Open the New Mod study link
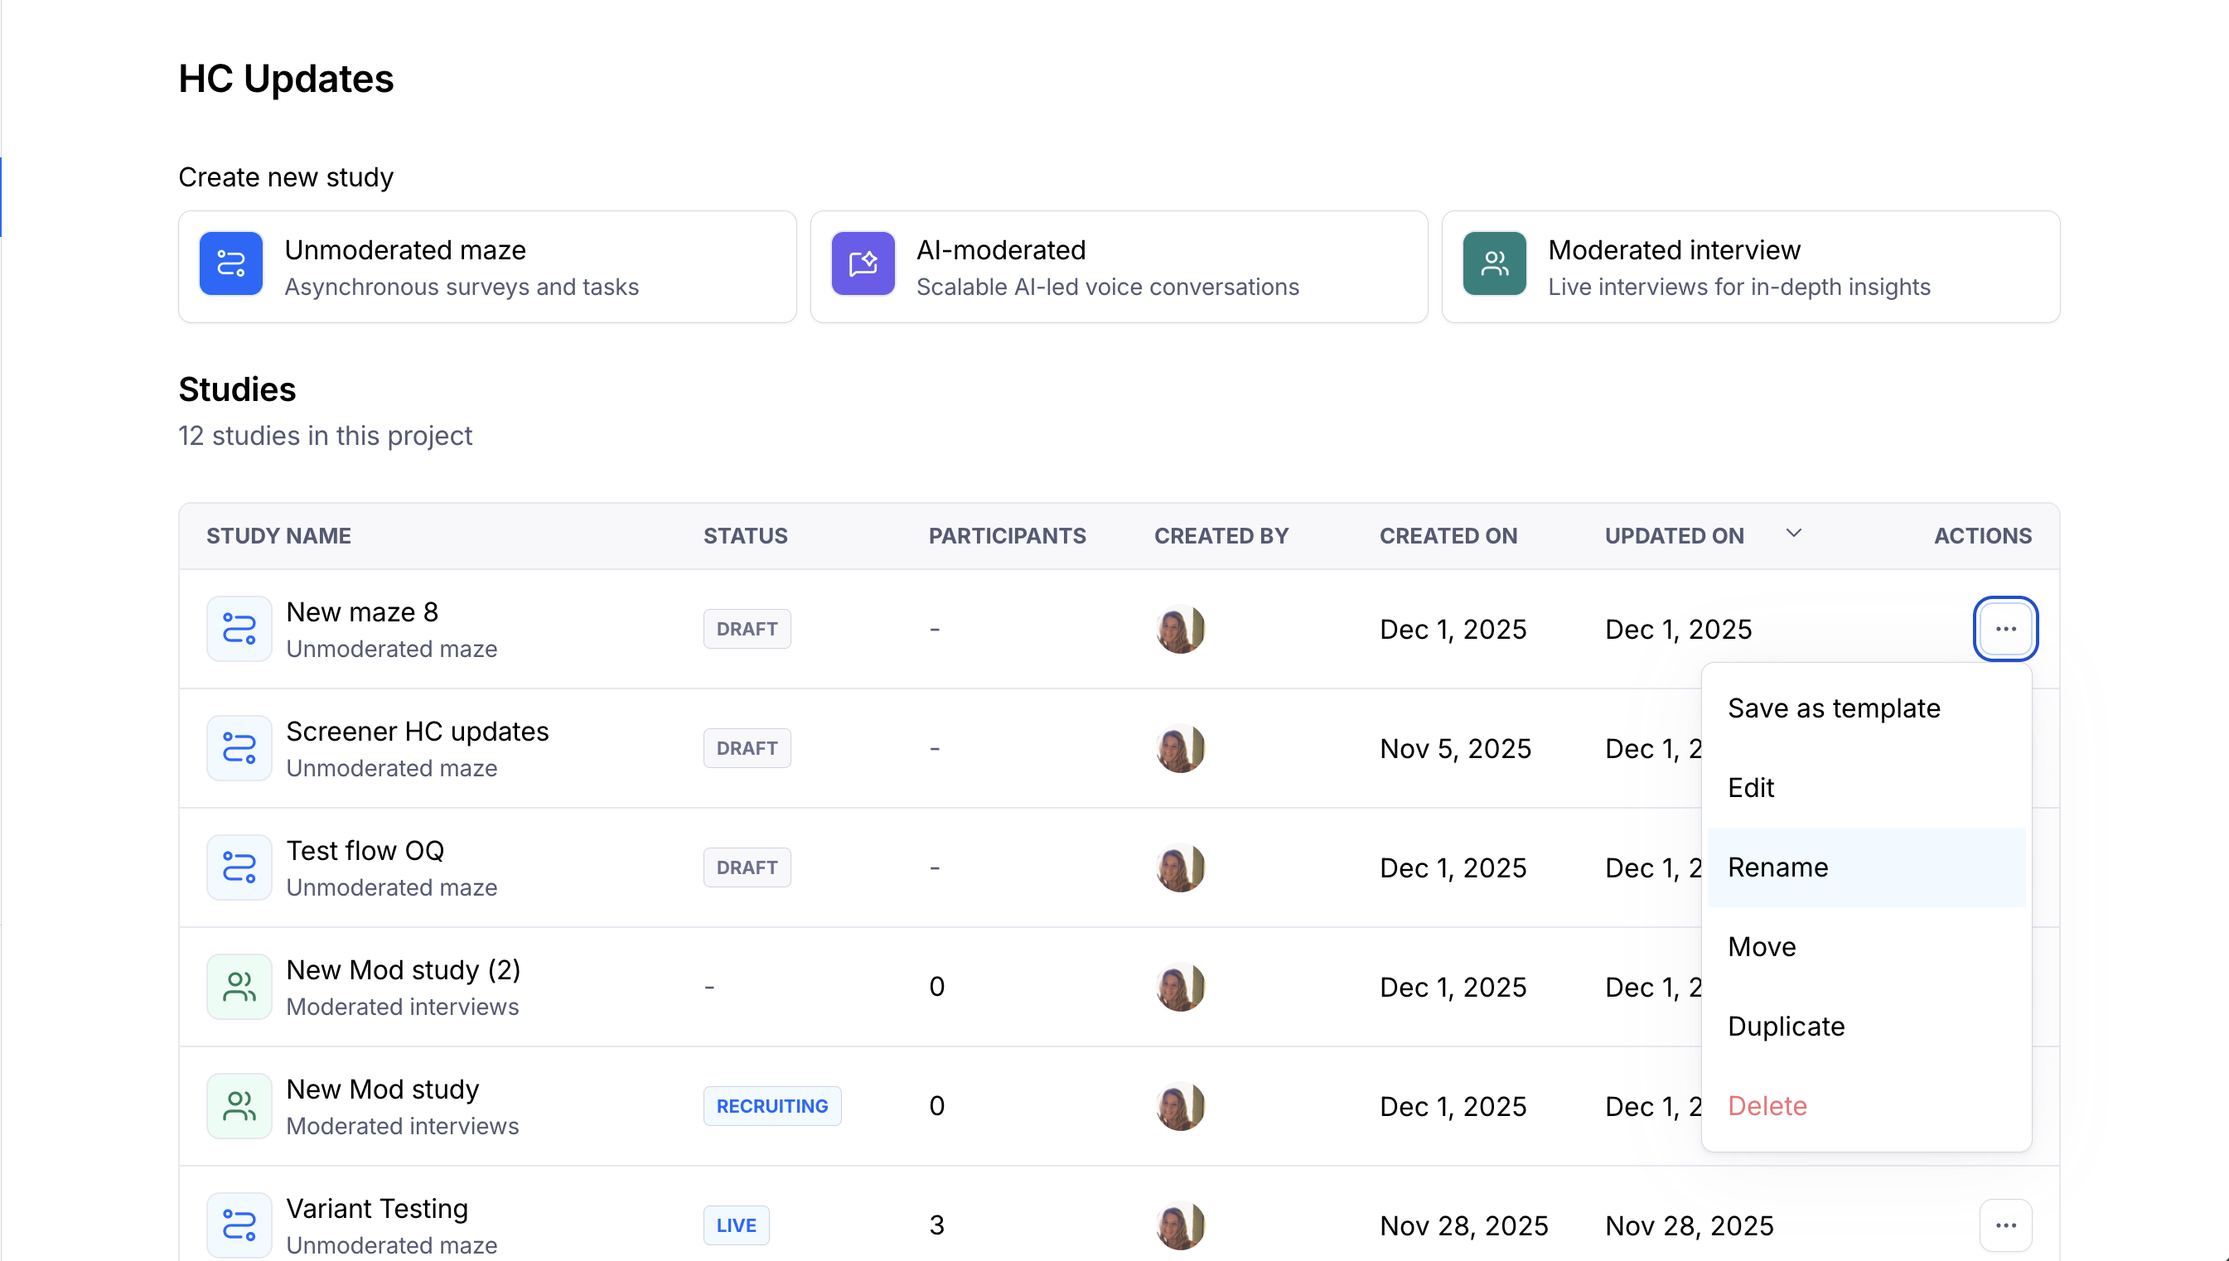 click(x=382, y=1089)
